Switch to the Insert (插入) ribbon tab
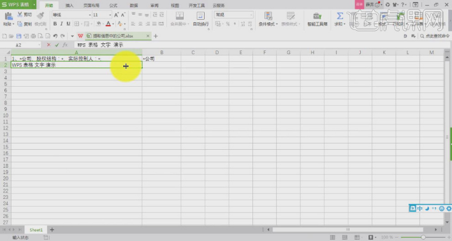 pos(69,6)
